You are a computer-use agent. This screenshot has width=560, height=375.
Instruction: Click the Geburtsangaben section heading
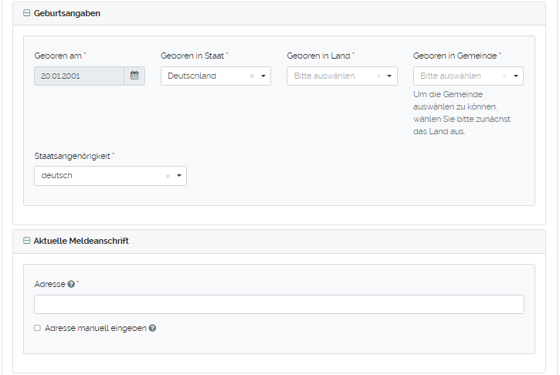(x=67, y=13)
